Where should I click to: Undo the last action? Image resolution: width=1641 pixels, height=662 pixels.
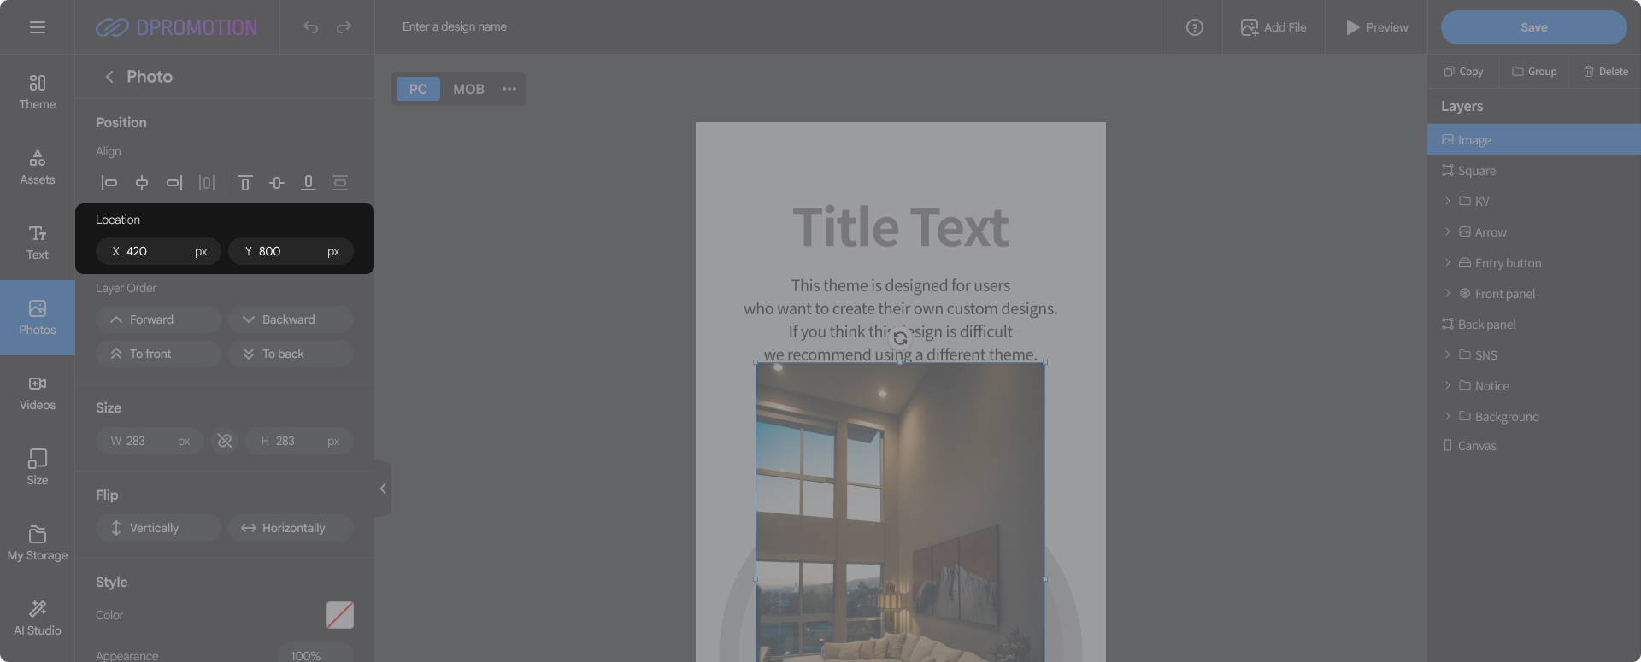click(x=310, y=27)
